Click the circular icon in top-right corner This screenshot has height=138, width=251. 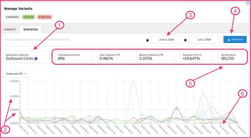click(x=248, y=3)
